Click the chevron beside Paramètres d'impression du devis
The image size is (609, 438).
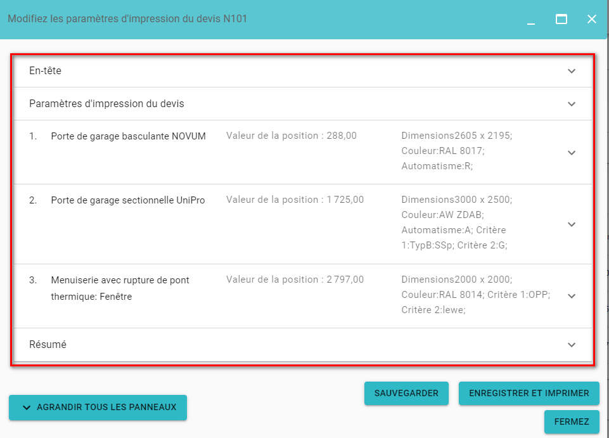572,104
